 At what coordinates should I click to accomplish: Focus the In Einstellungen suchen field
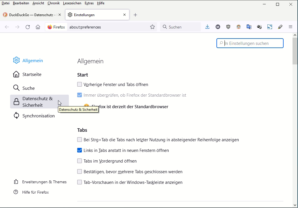[x=250, y=43]
